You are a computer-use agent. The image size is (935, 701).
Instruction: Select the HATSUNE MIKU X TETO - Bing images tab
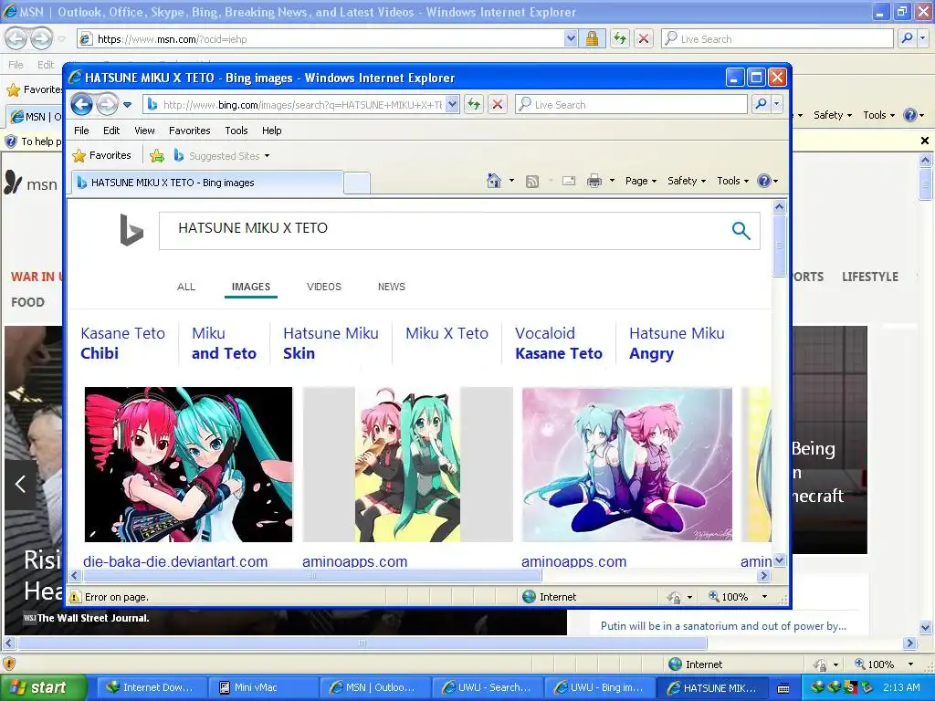(x=207, y=183)
